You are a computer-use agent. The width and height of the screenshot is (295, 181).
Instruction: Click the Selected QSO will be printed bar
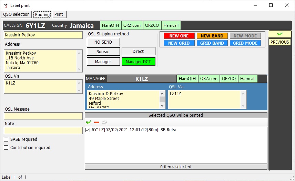pos(176,115)
